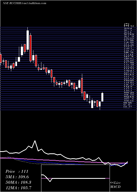The image size is (137, 192).
Task: Click the NSE RUCHIRA ns1.bullkhan.com title text
Action: (x=24, y=3)
